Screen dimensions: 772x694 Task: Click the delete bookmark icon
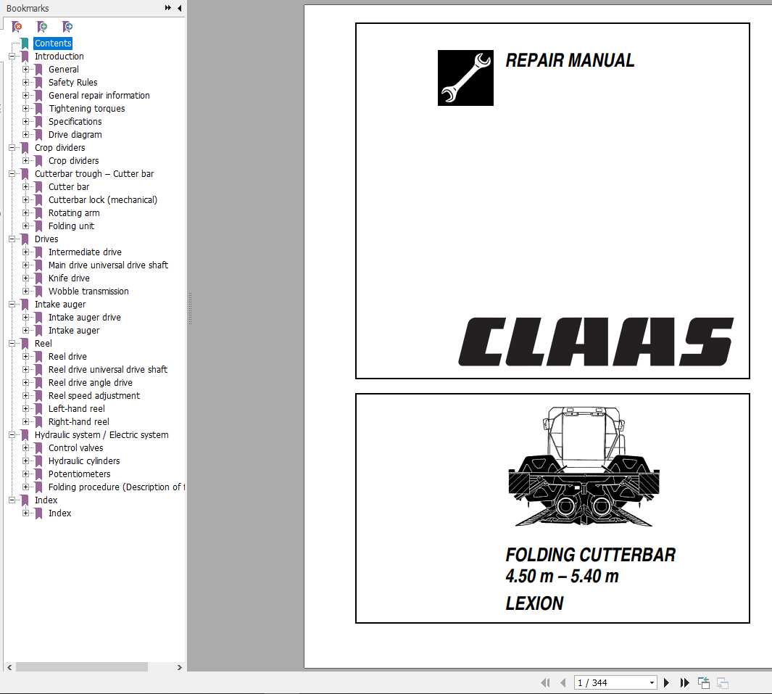point(17,26)
